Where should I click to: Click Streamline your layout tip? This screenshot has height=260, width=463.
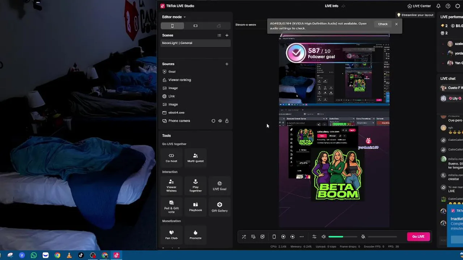tap(415, 15)
